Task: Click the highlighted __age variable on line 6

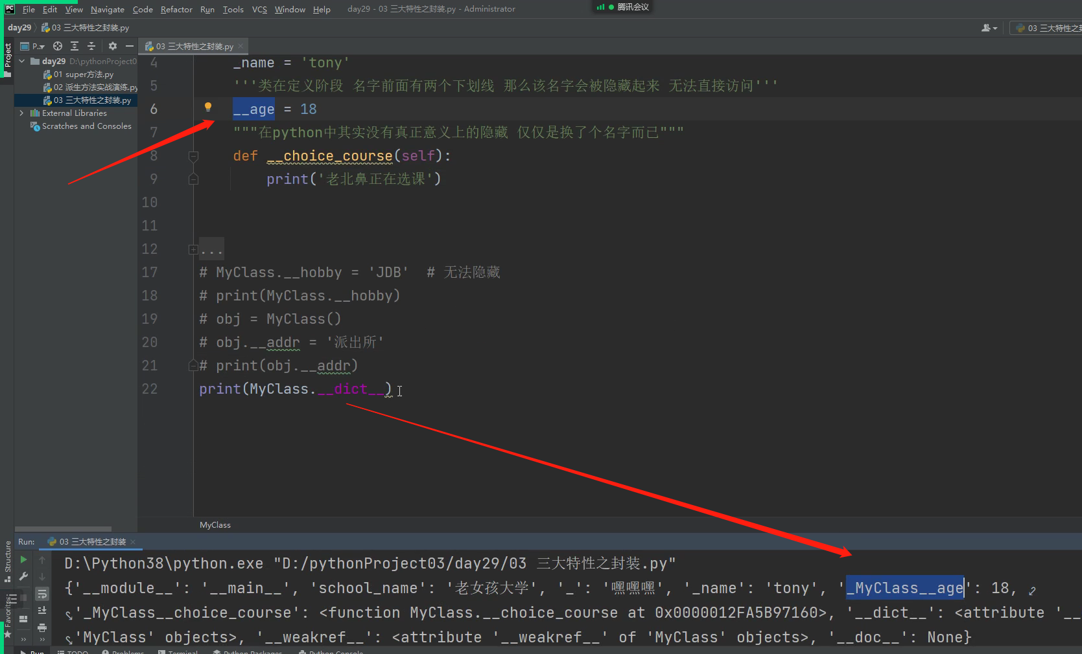Action: coord(253,109)
